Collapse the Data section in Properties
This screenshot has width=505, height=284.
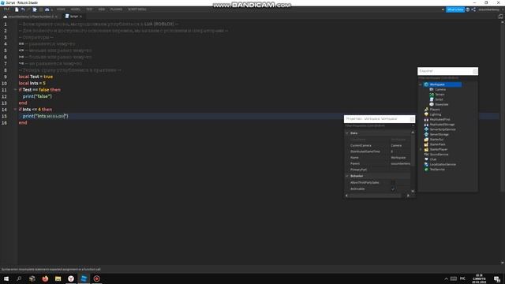(x=347, y=133)
